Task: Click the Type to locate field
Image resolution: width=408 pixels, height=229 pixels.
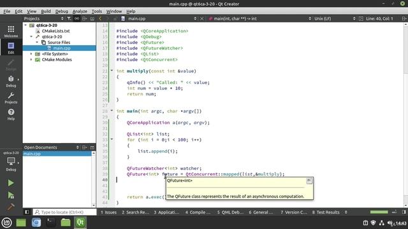Action: click(64, 212)
